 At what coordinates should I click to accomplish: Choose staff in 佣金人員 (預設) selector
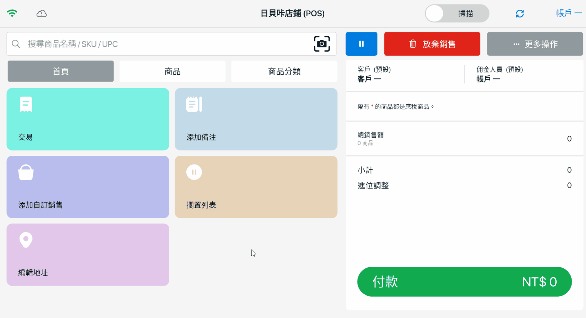(524, 75)
